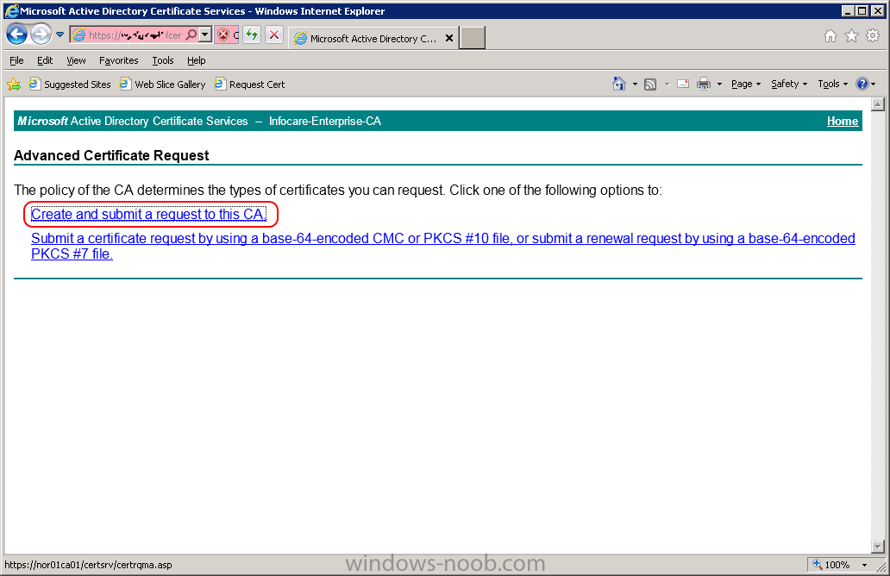This screenshot has width=890, height=576.
Task: Open the Safety dropdown menu
Action: coord(789,84)
